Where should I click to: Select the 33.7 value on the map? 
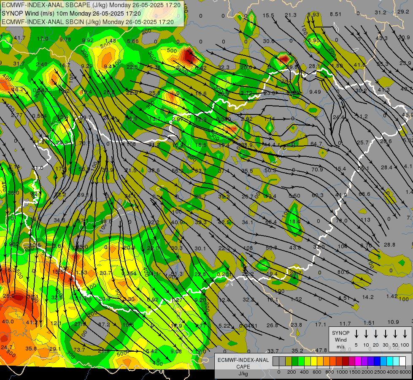pos(273,351)
